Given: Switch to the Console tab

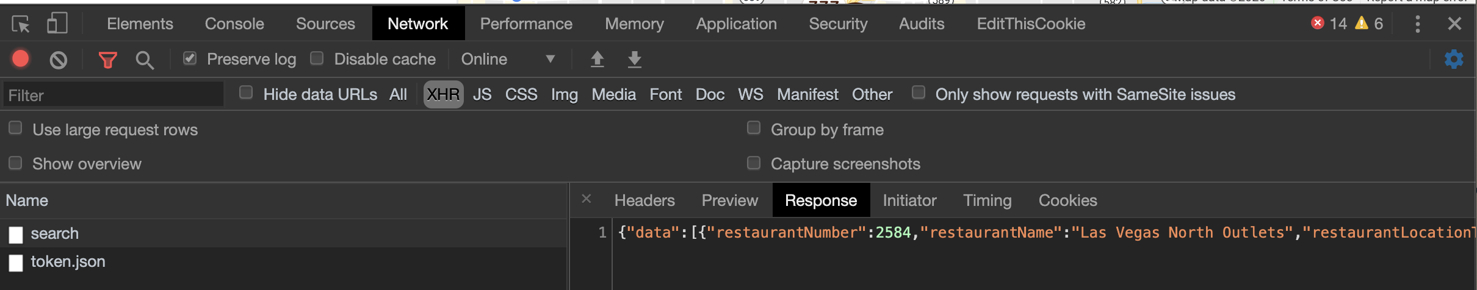Looking at the screenshot, I should pyautogui.click(x=234, y=24).
